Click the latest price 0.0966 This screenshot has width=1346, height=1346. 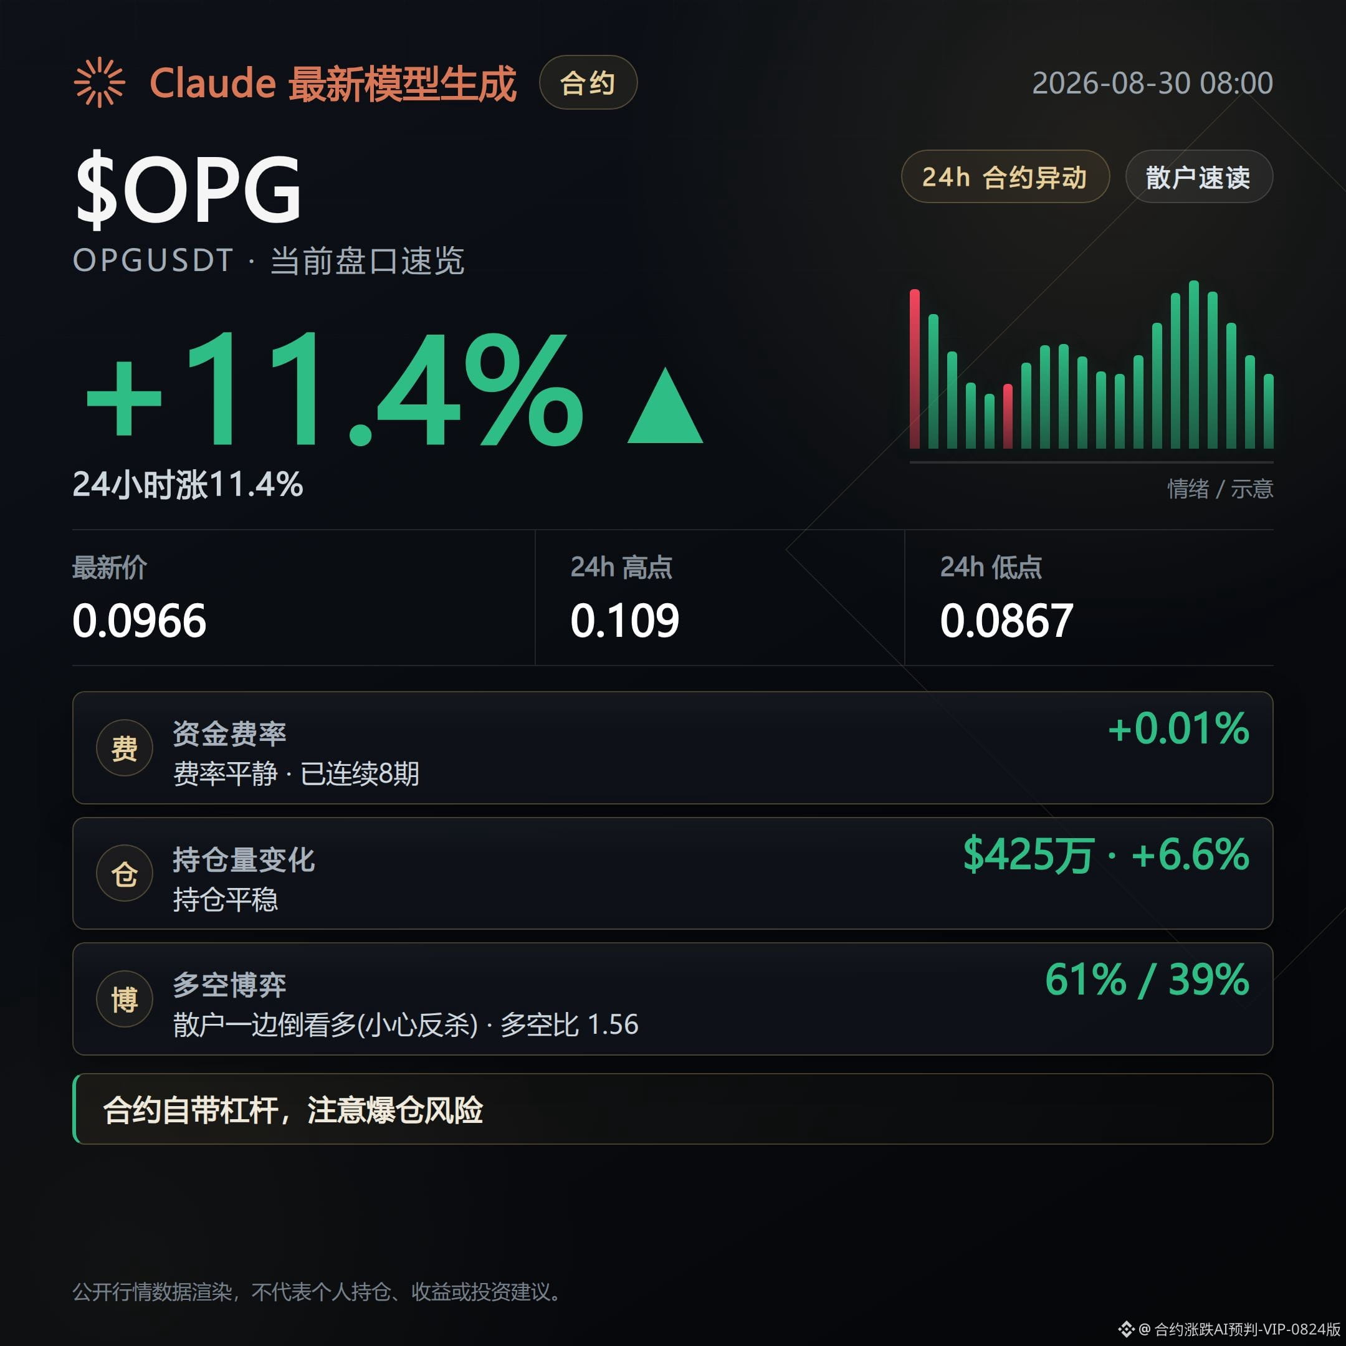tap(140, 621)
